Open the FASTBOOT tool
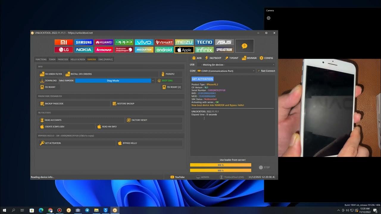The width and height of the screenshot is (381, 214). click(x=213, y=58)
